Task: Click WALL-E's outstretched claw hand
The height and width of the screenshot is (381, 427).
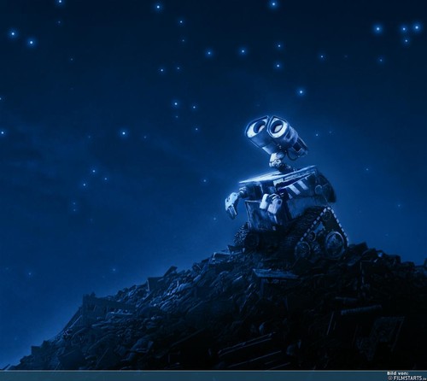Action: [x=231, y=204]
